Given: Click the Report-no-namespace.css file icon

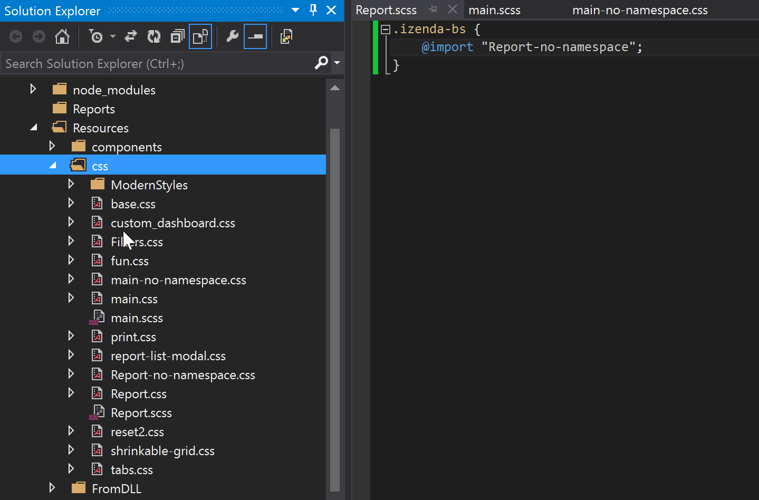Looking at the screenshot, I should (x=97, y=374).
